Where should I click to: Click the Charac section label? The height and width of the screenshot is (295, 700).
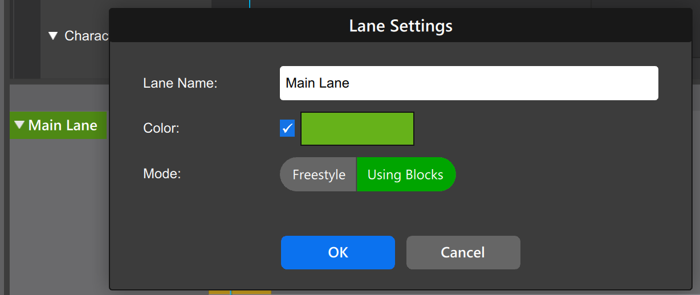coord(86,36)
